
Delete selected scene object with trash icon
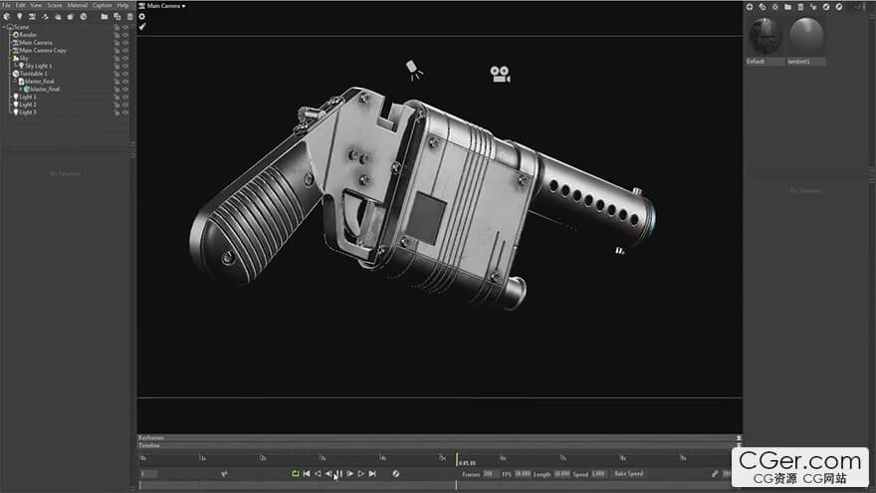tap(129, 17)
